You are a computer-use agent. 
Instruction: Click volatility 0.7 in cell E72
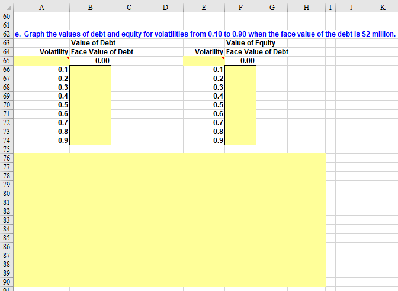[204, 123]
